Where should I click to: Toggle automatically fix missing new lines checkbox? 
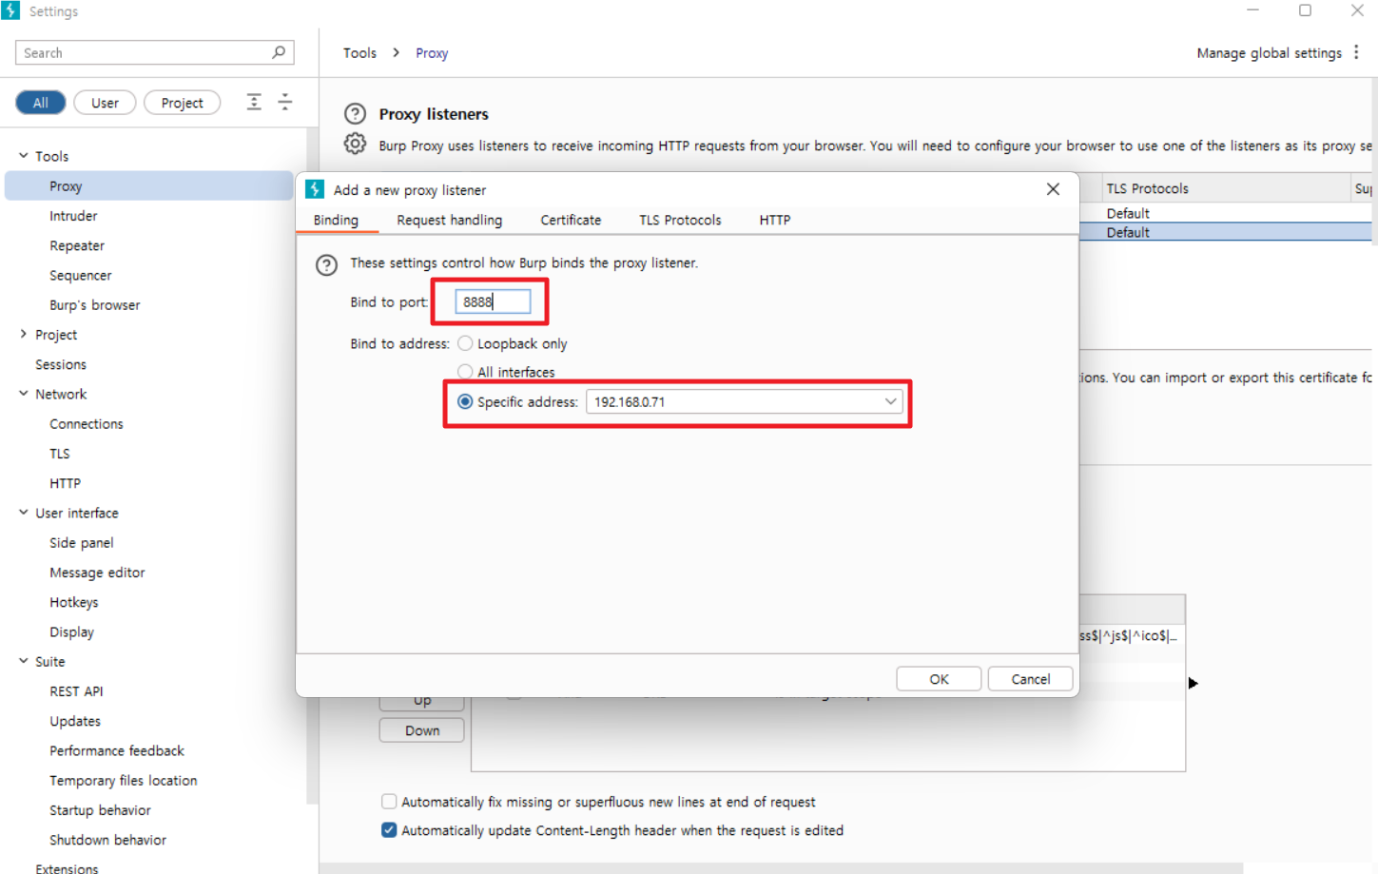(x=389, y=802)
